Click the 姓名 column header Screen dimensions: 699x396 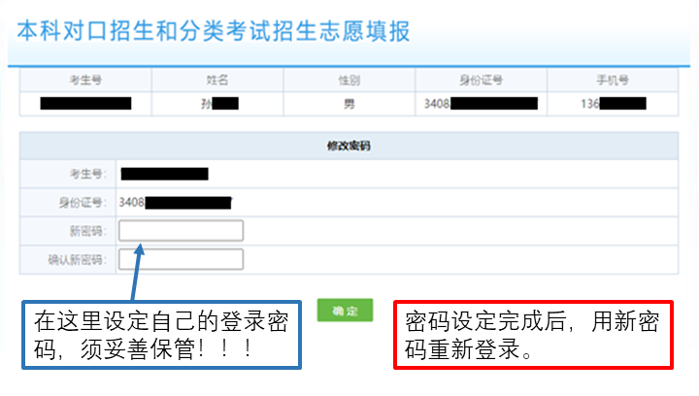pyautogui.click(x=216, y=80)
